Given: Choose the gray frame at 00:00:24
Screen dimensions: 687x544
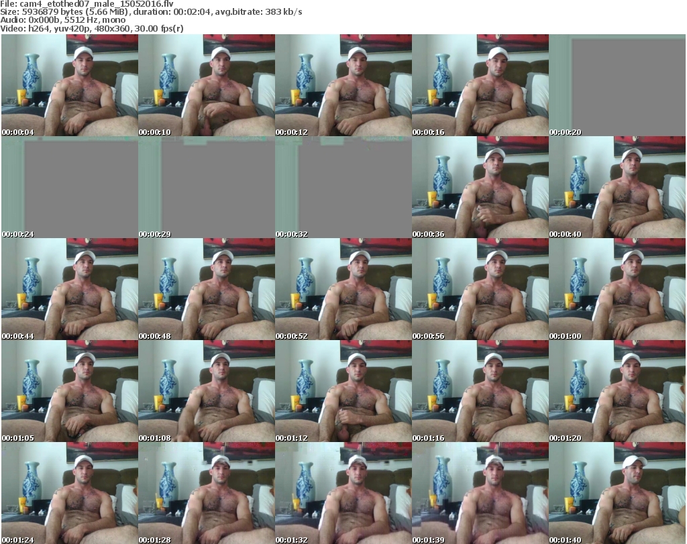Looking at the screenshot, I should coord(70,187).
